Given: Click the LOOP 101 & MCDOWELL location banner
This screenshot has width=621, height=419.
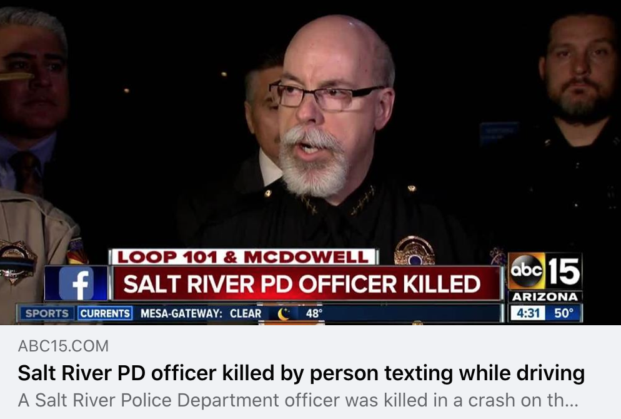Looking at the screenshot, I should pyautogui.click(x=243, y=257).
